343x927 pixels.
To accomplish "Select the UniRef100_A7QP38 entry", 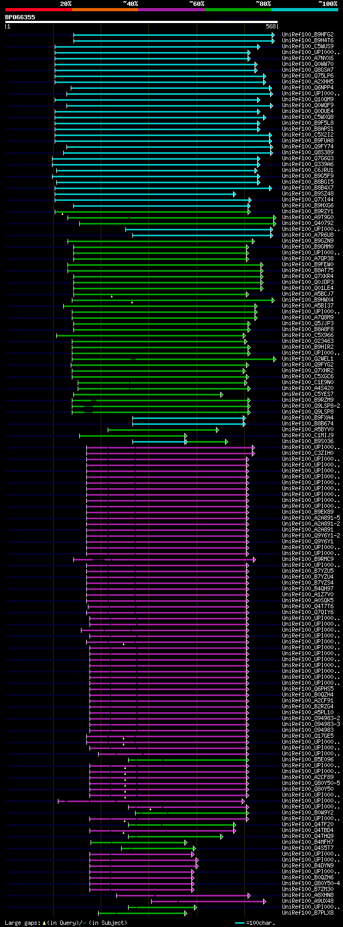I will coord(308,258).
